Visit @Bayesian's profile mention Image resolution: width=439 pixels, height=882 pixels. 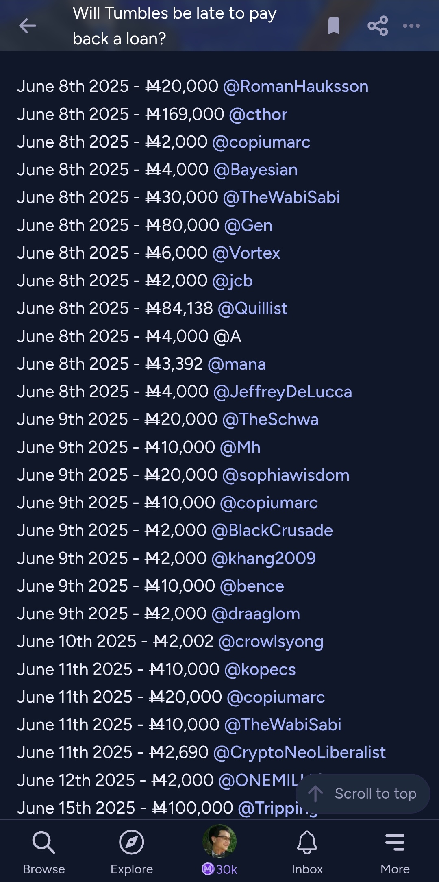tap(256, 170)
